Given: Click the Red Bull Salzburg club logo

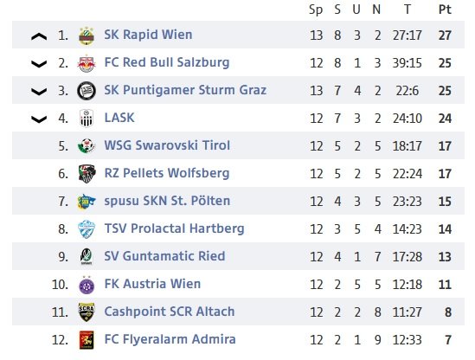Looking at the screenshot, I should click(87, 64).
